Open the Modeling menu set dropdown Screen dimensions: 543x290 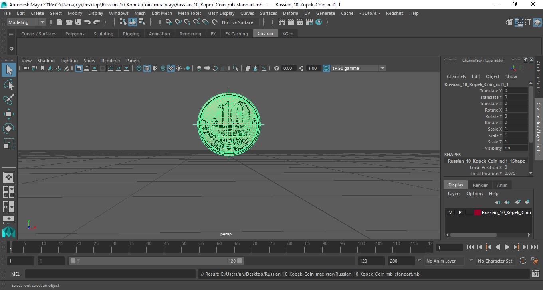coord(27,22)
